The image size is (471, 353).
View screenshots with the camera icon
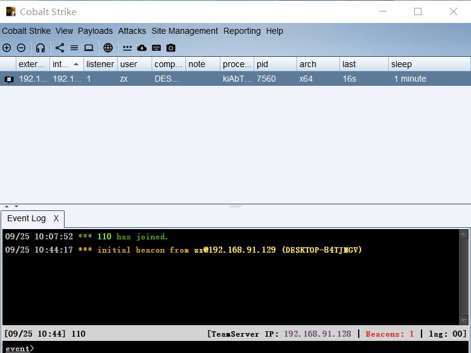click(171, 48)
